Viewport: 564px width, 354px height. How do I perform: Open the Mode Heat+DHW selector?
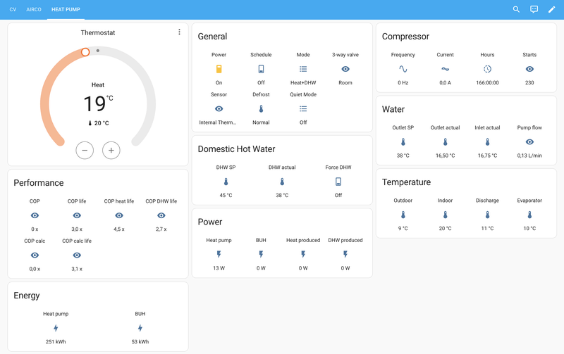[303, 69]
